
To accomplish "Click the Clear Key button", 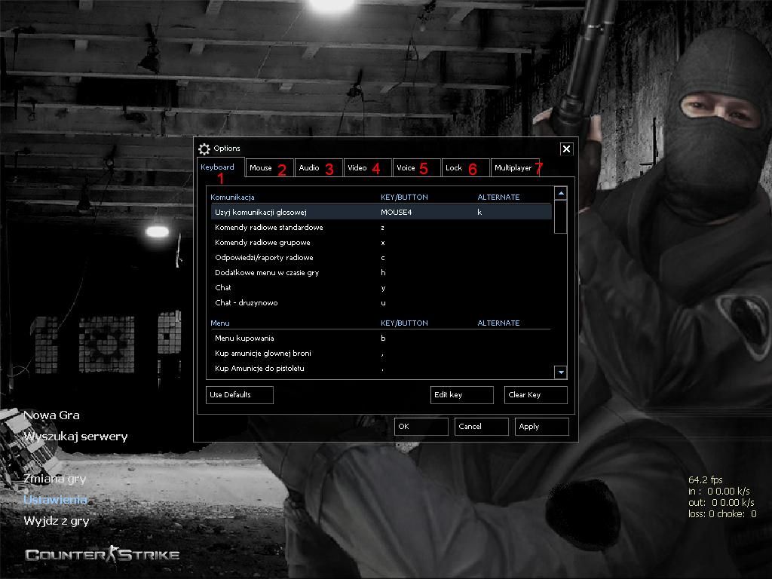I will [x=536, y=395].
